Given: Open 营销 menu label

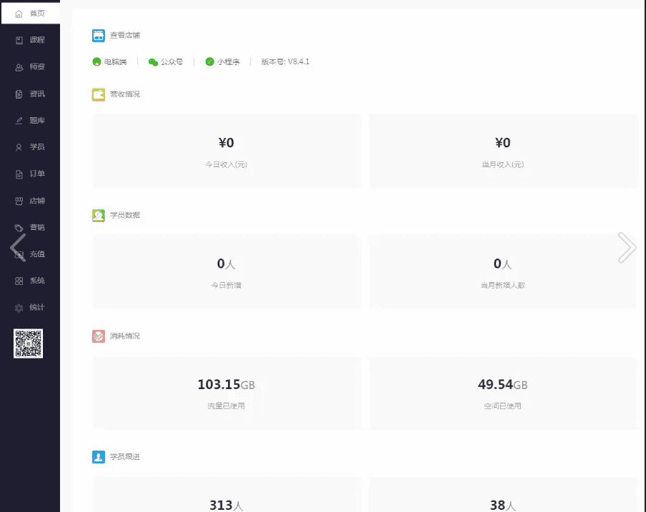Looking at the screenshot, I should tap(37, 228).
